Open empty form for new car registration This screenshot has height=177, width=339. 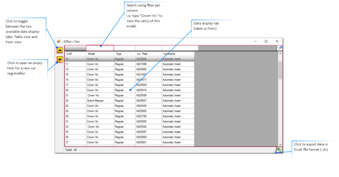(x=60, y=59)
